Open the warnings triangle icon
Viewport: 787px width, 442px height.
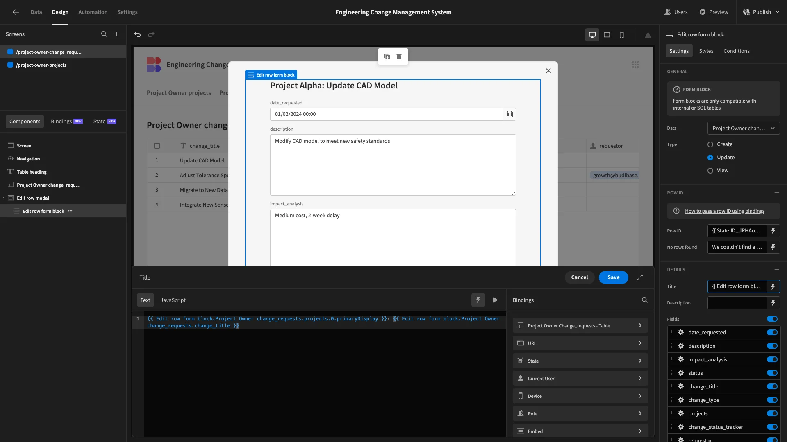tap(648, 35)
